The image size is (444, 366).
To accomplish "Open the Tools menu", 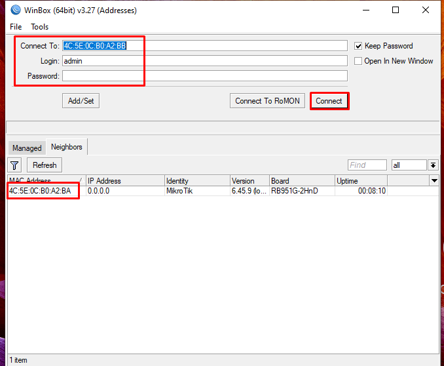I will pos(40,27).
